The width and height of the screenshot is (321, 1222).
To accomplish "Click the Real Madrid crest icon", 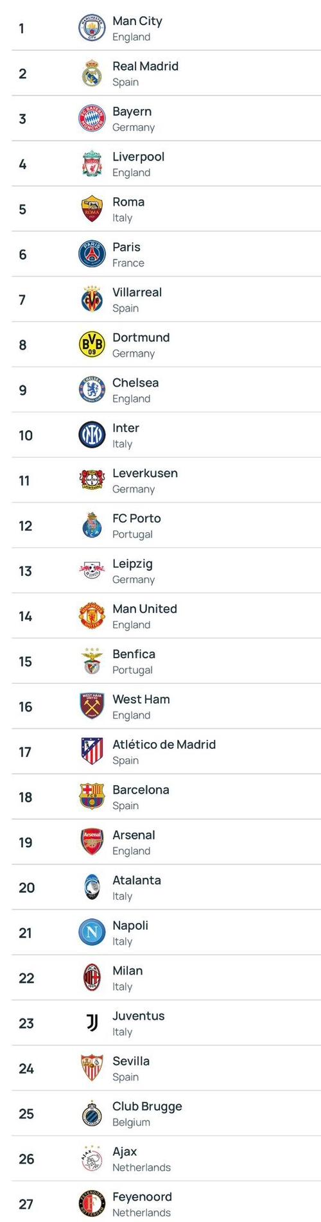I will pos(92,73).
